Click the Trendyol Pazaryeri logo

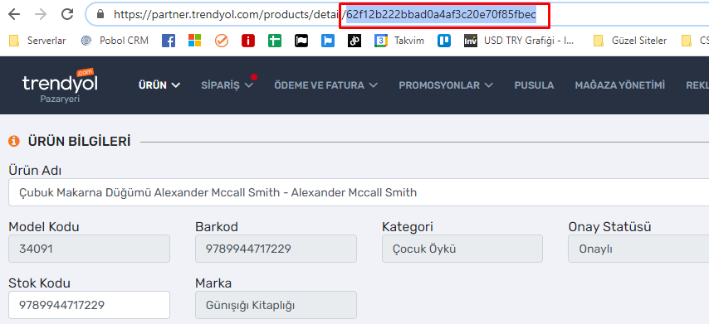pos(60,85)
